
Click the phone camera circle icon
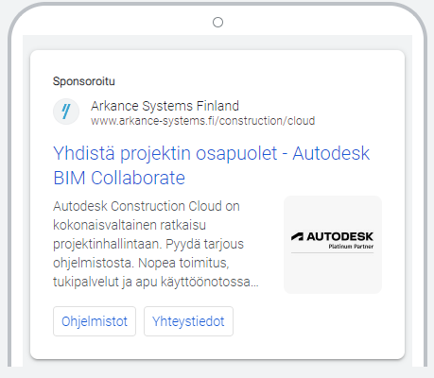point(217,23)
